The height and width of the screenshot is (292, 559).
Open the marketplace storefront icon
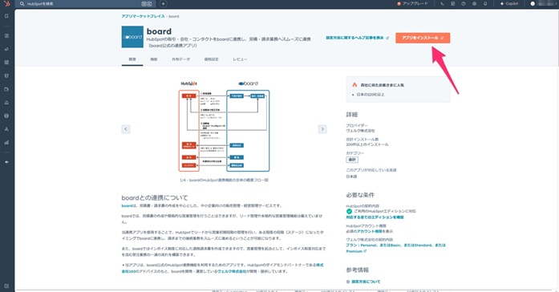point(453,3)
